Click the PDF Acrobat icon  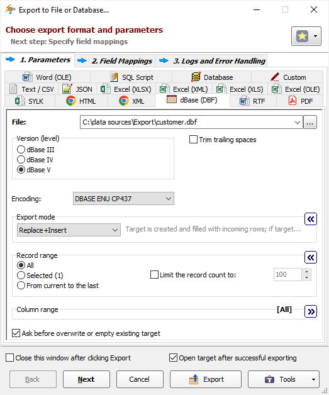(293, 101)
